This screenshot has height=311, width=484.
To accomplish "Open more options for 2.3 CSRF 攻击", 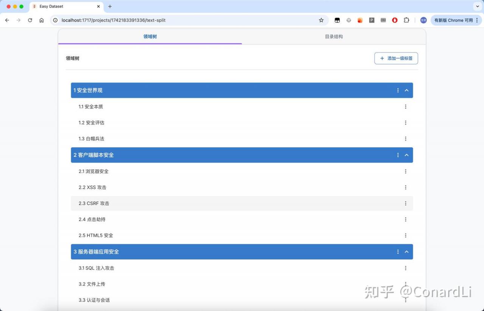I will pos(405,203).
